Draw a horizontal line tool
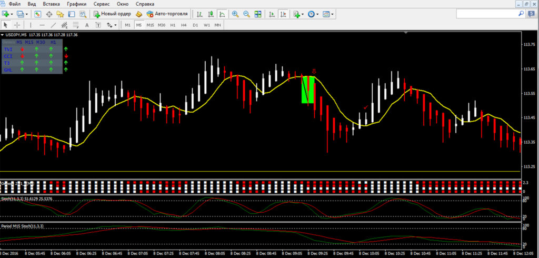Screen dimensions: 539x258 click(x=42, y=25)
